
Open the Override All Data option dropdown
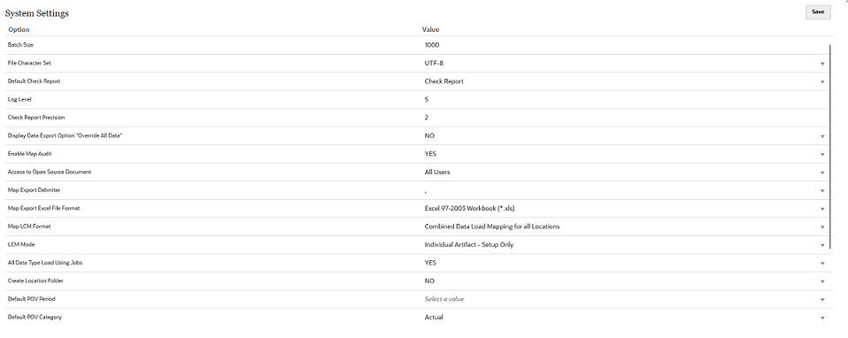pos(822,136)
